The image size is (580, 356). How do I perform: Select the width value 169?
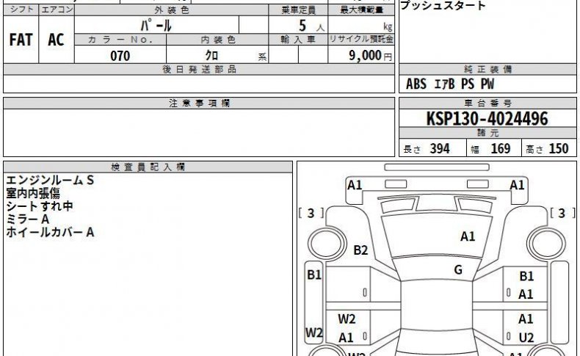click(501, 148)
